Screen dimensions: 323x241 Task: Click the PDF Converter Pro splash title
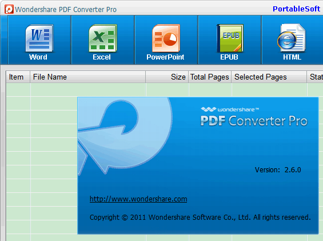pyautogui.click(x=254, y=121)
